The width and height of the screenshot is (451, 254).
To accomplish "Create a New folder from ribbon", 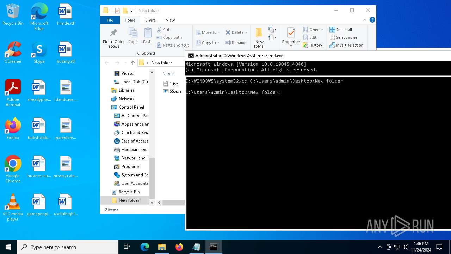I will (x=259, y=38).
